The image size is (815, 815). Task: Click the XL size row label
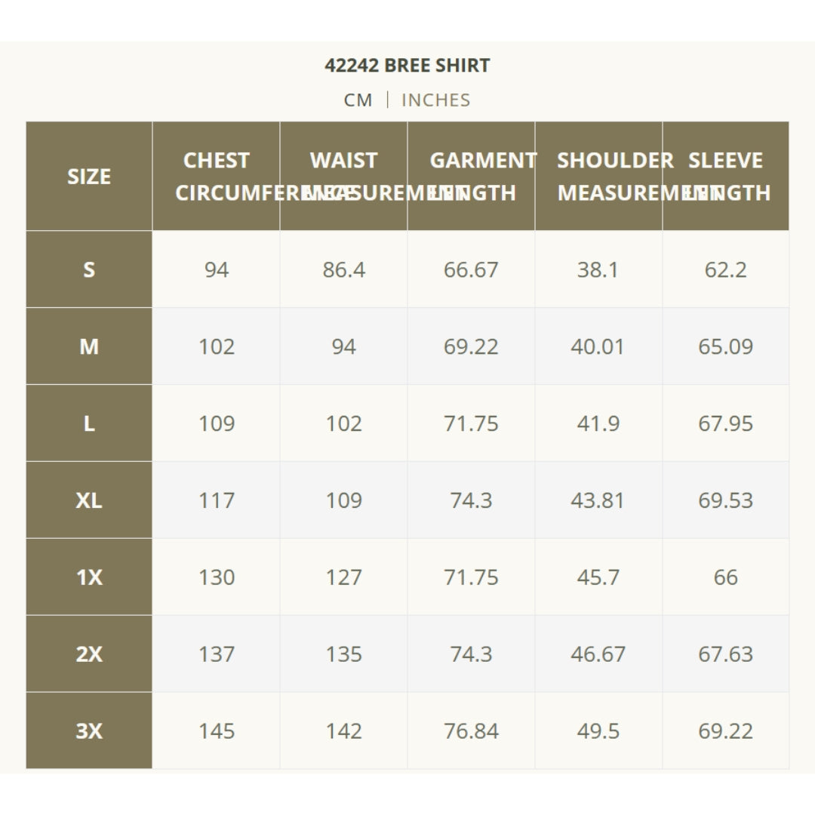[x=89, y=500]
